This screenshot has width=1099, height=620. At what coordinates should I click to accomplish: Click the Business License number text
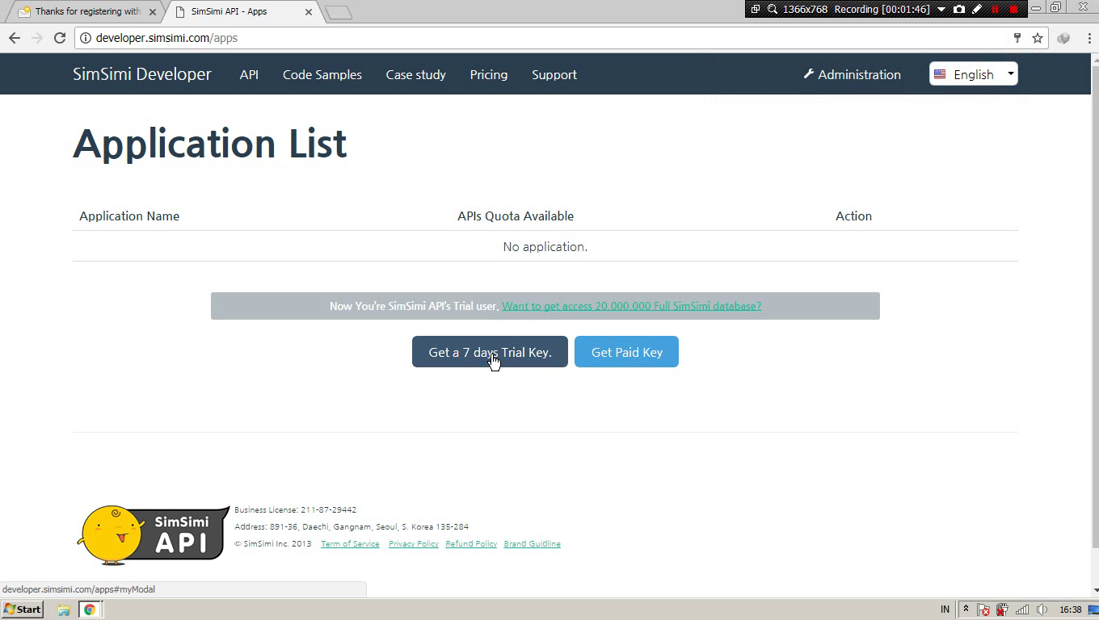tap(296, 510)
